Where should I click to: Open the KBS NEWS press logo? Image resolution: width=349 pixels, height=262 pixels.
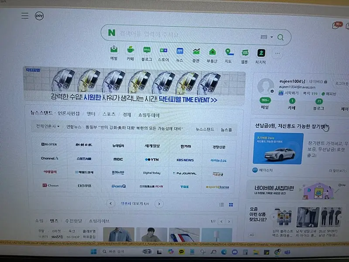[x=185, y=160]
